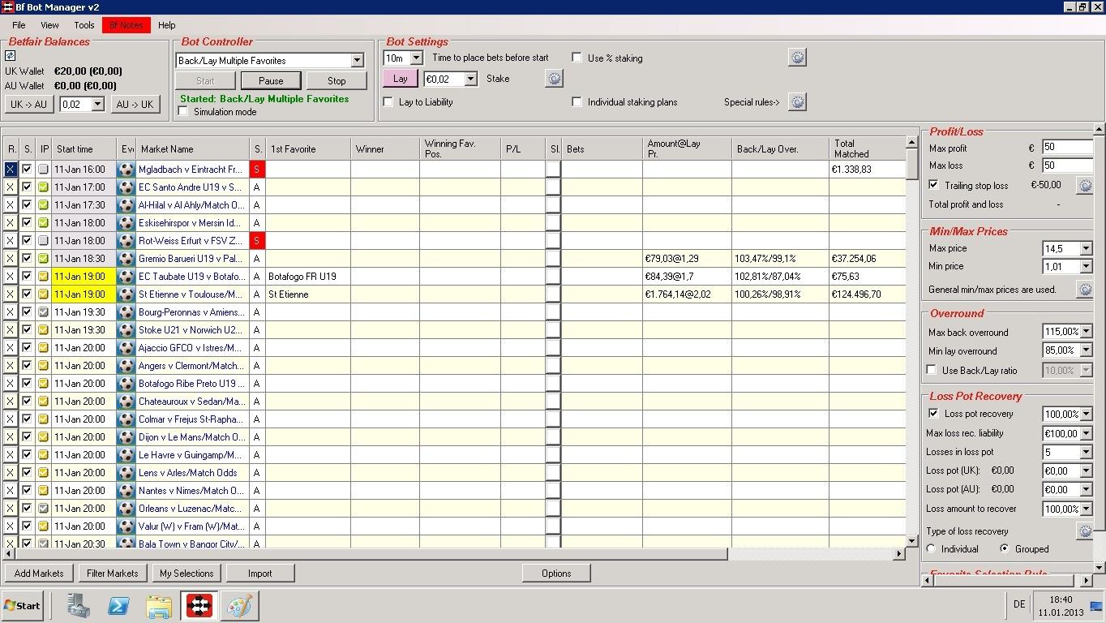1106x623 pixels.
Task: Refresh the Betfair balances icon
Action: click(x=11, y=56)
